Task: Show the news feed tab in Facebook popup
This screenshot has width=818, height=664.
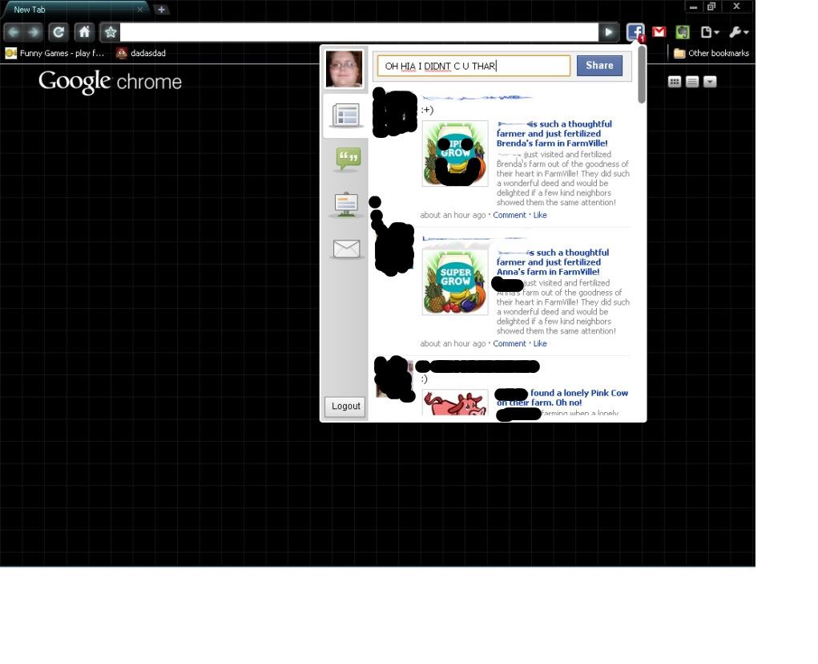Action: [x=346, y=116]
